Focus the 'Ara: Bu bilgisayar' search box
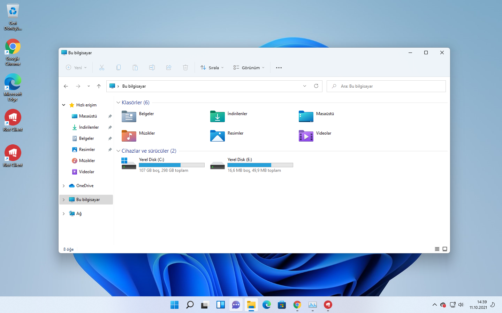Viewport: 502px width, 313px height. pos(386,86)
